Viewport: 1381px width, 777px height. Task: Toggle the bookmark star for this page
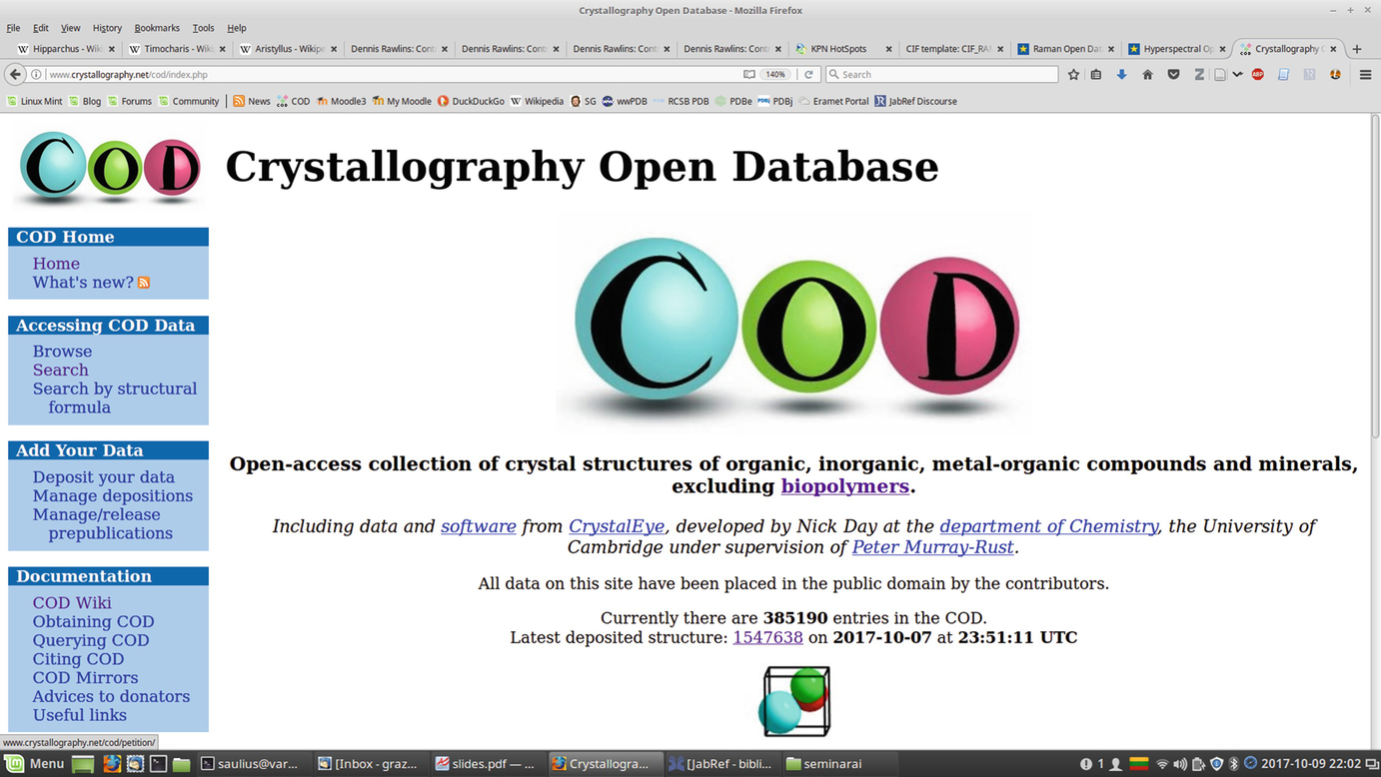1074,74
